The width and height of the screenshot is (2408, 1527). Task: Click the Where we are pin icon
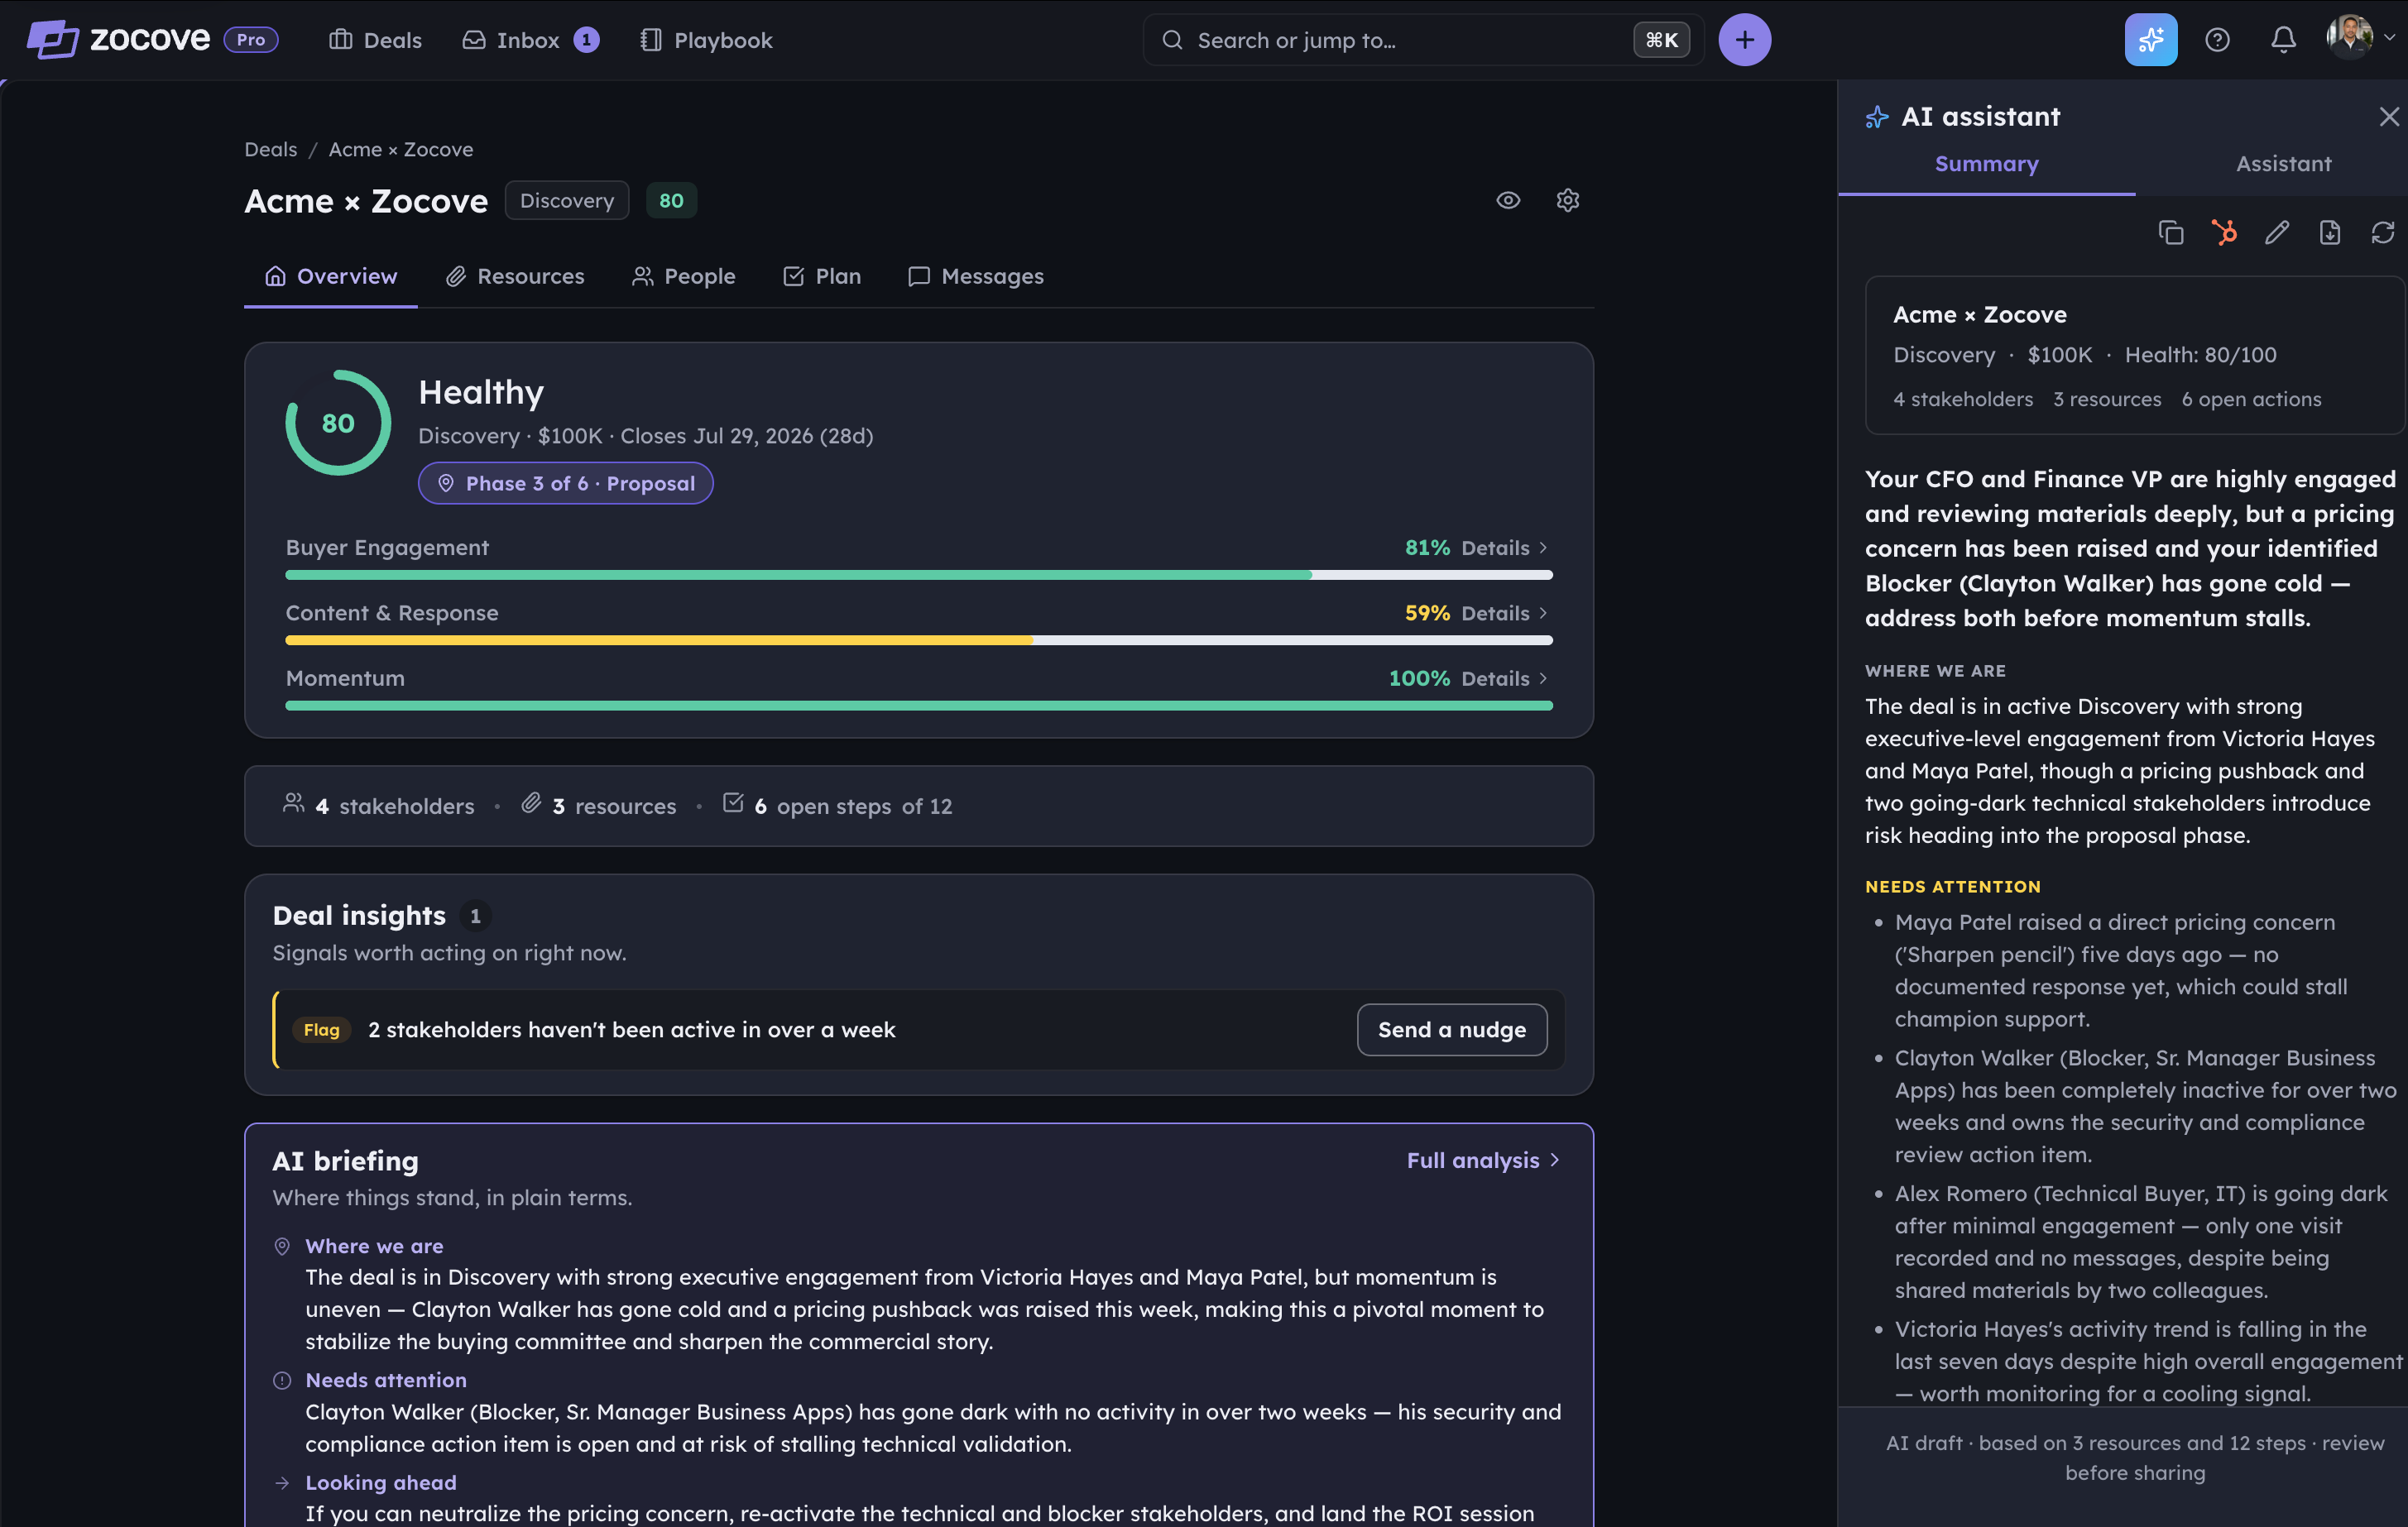(x=282, y=1247)
